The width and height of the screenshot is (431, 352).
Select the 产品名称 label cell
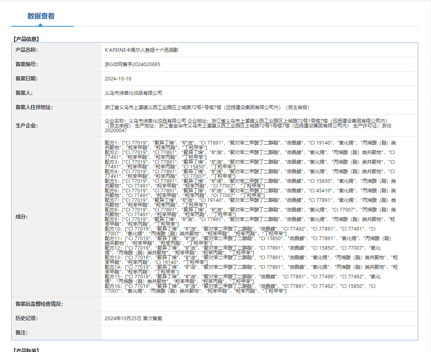click(56, 50)
